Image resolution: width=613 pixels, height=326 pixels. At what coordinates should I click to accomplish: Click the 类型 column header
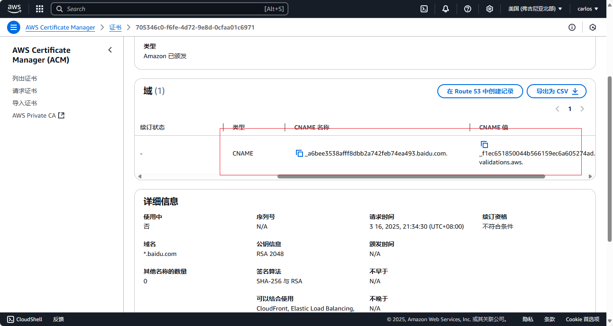(x=239, y=127)
